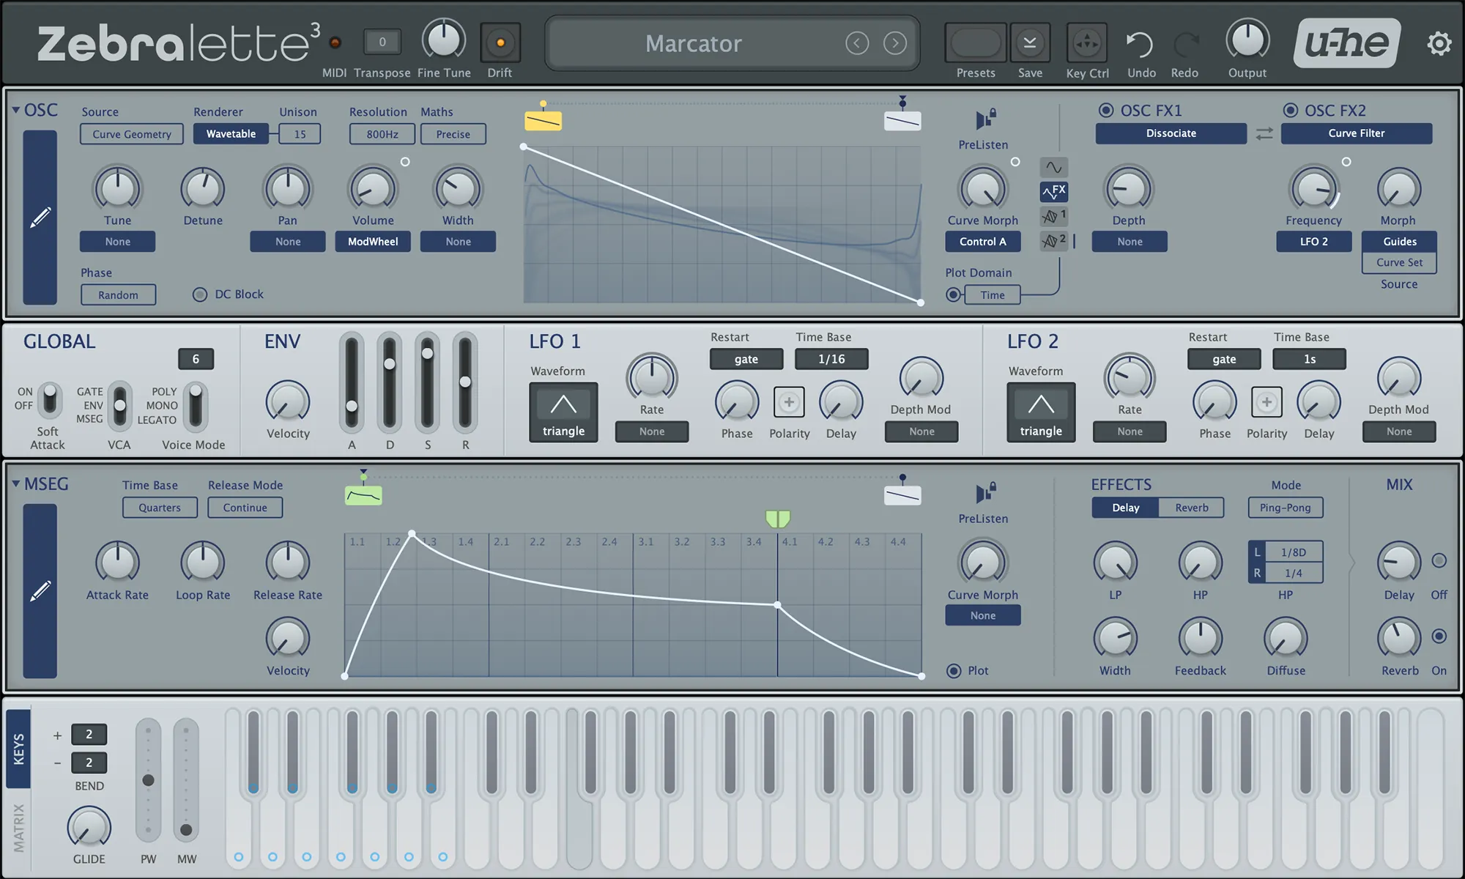Click the sine waveform view icon above the FX icon

pos(1055,166)
